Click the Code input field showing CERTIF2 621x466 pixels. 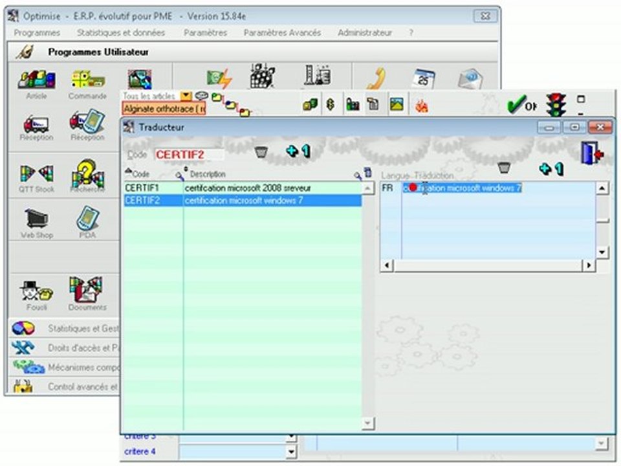[189, 155]
